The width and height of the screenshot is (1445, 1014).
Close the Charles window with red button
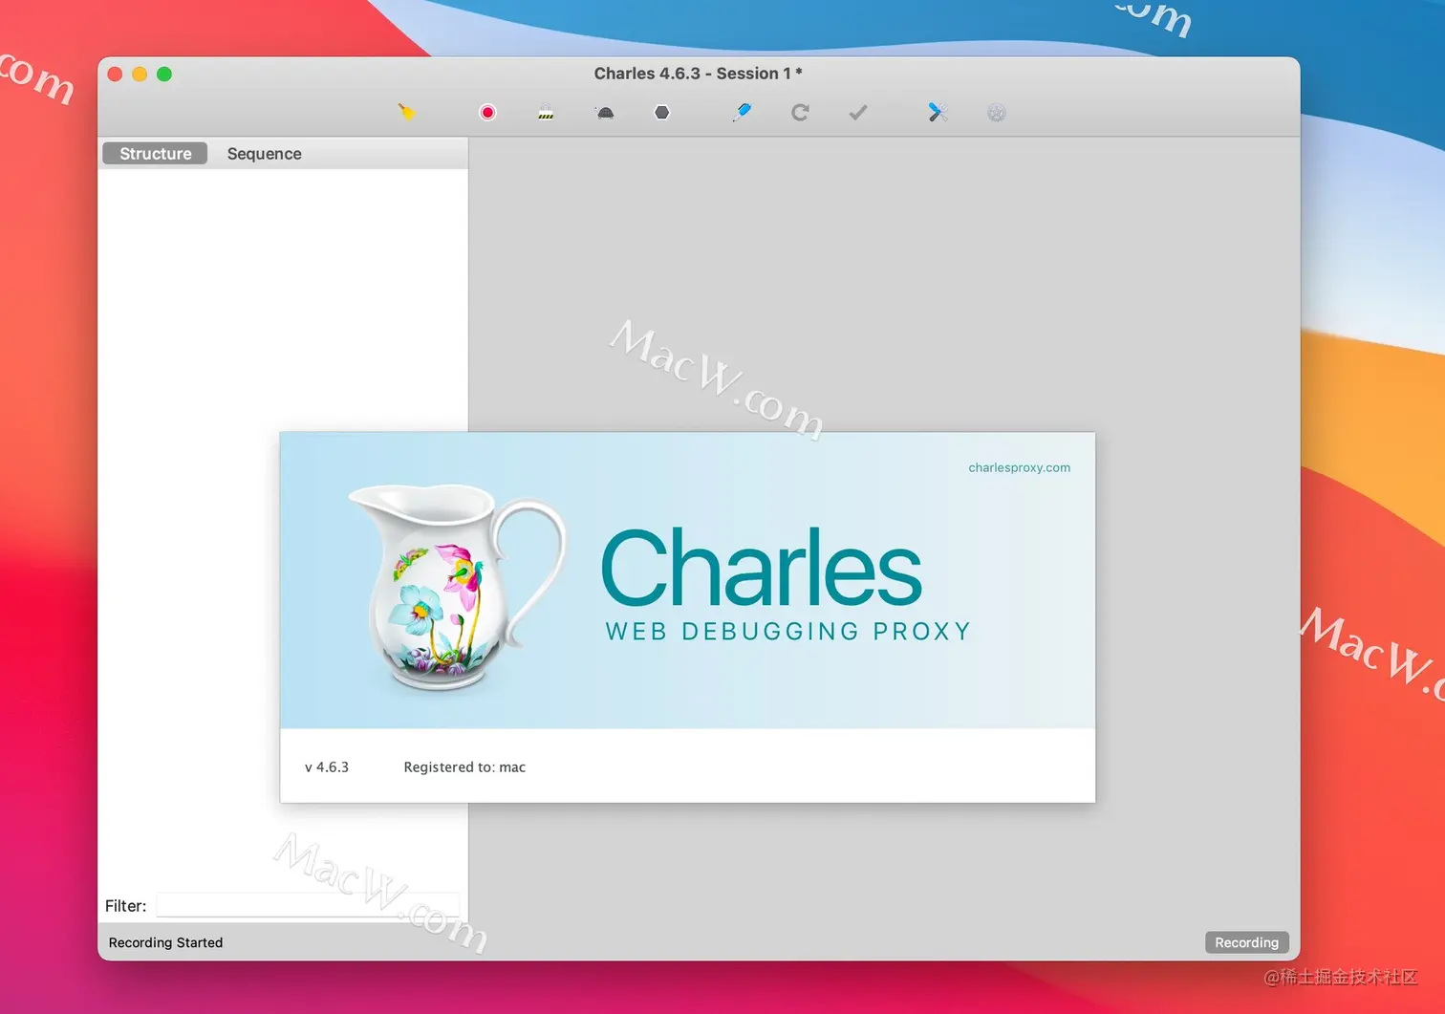point(115,74)
